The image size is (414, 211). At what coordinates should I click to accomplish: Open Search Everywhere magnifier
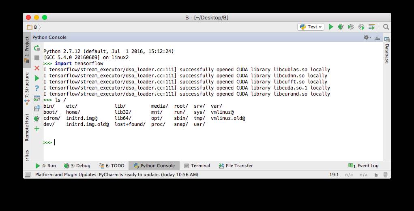386,27
